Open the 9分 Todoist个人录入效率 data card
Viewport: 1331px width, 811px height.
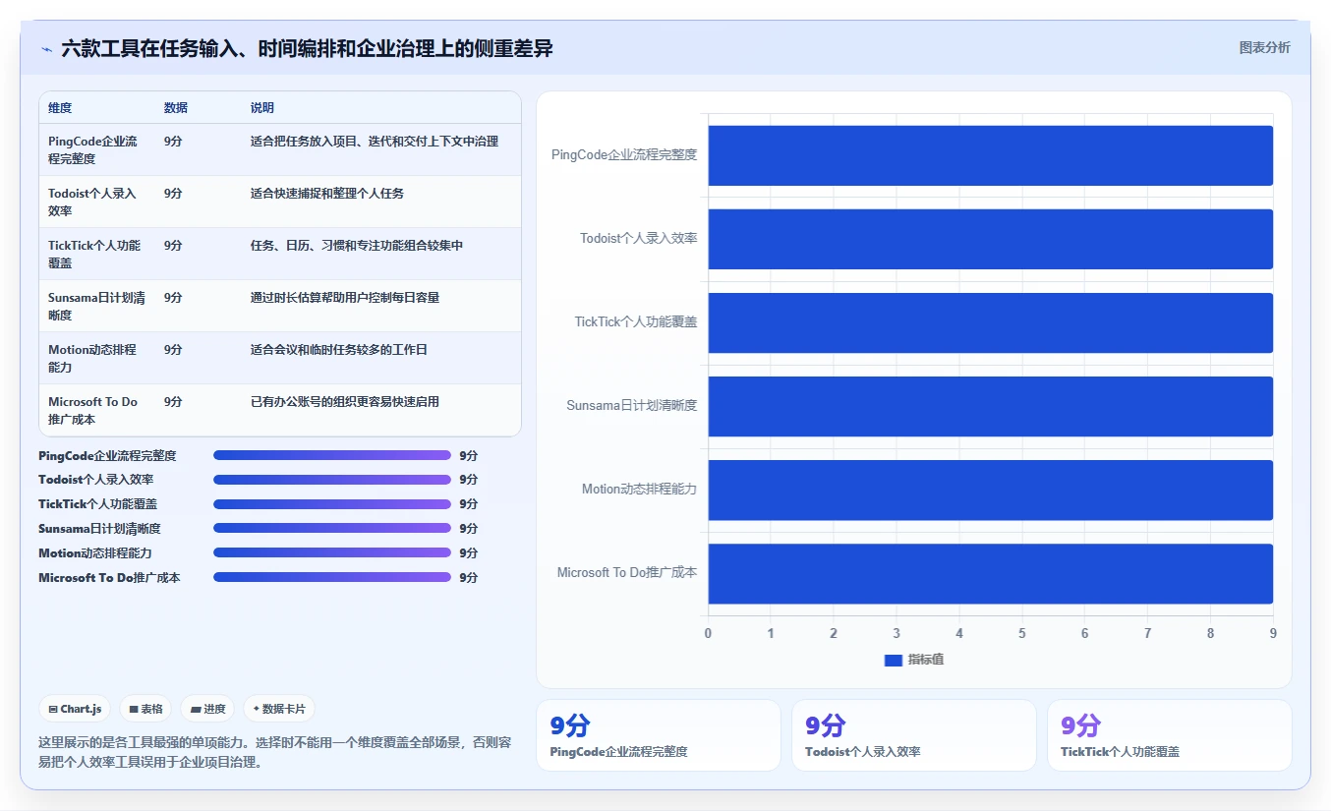(913, 735)
